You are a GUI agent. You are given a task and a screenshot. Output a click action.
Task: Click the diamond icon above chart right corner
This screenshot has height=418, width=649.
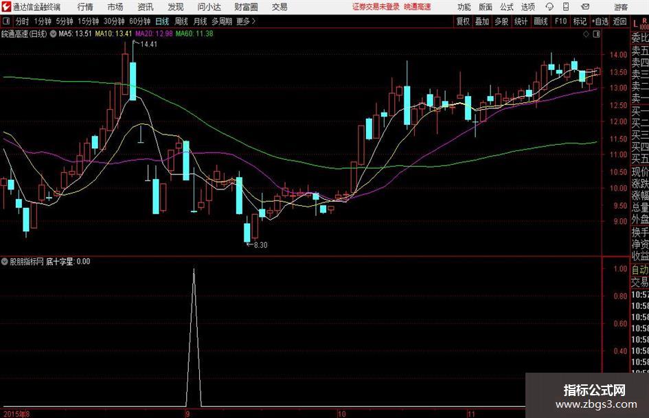click(586, 34)
